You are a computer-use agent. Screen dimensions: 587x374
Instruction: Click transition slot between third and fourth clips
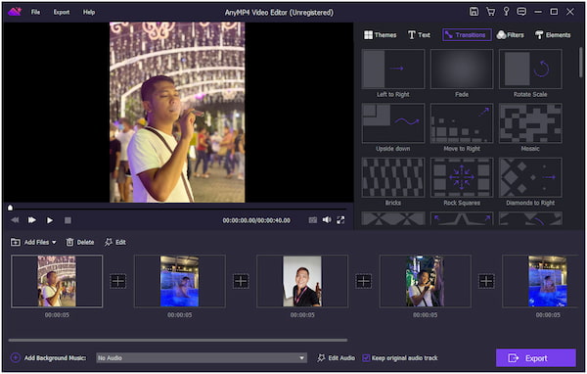point(364,281)
